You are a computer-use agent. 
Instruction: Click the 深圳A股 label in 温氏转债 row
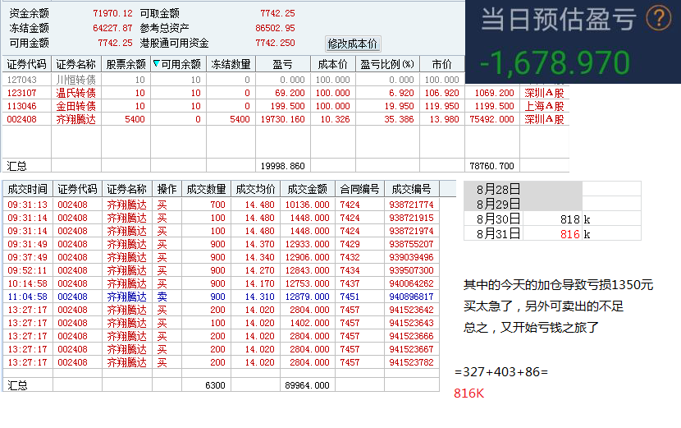pyautogui.click(x=544, y=93)
